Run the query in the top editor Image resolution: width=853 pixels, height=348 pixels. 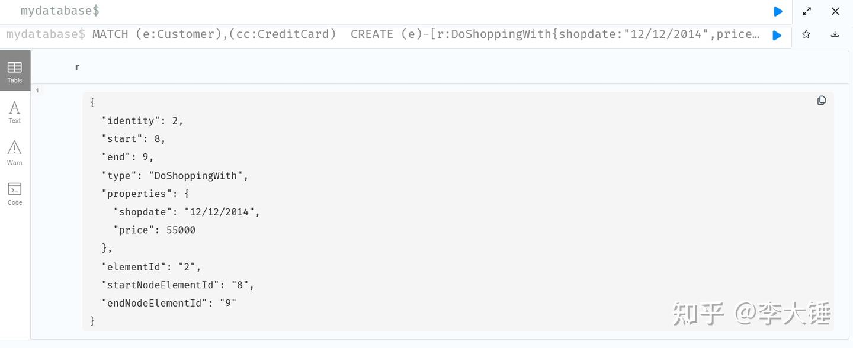click(778, 11)
